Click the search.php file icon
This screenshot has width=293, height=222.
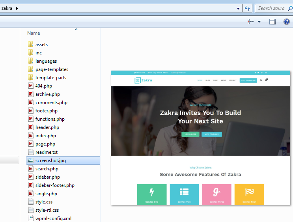pos(31,168)
